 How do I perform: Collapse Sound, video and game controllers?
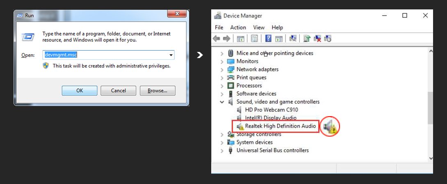coord(222,102)
